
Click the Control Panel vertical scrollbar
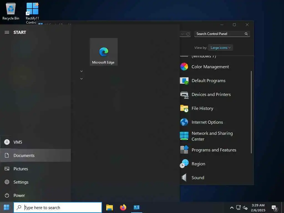point(251,112)
